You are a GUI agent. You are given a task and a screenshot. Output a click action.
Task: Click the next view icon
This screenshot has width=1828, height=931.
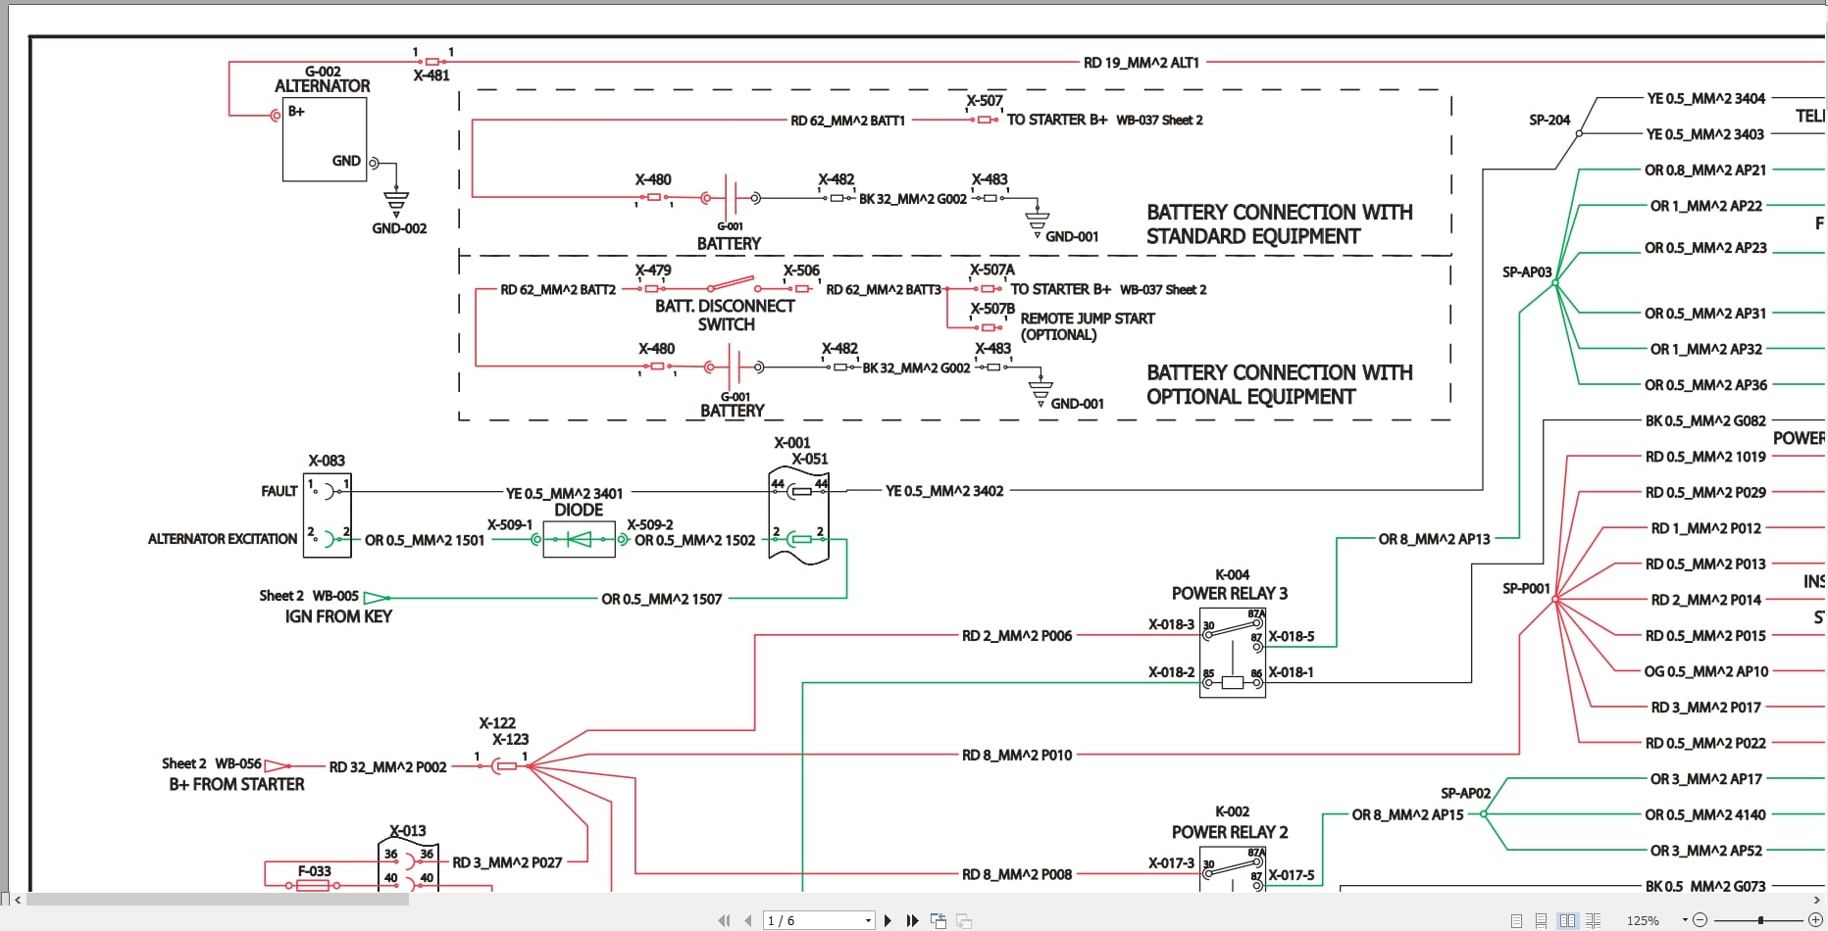coord(962,920)
